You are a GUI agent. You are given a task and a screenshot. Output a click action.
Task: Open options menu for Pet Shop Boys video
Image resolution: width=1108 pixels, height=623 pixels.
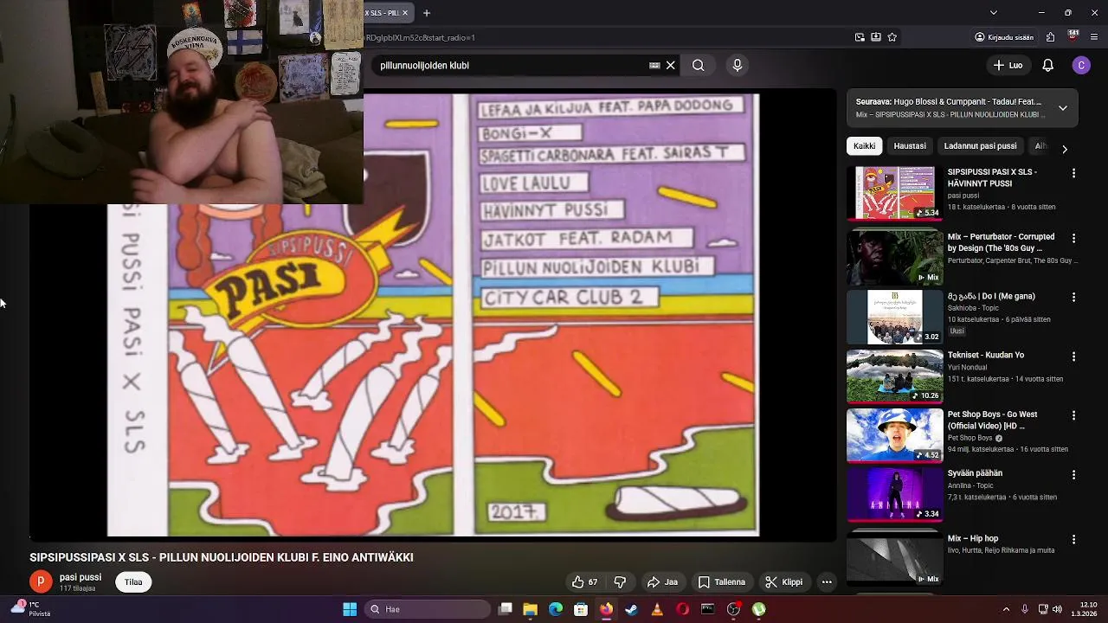pyautogui.click(x=1073, y=415)
